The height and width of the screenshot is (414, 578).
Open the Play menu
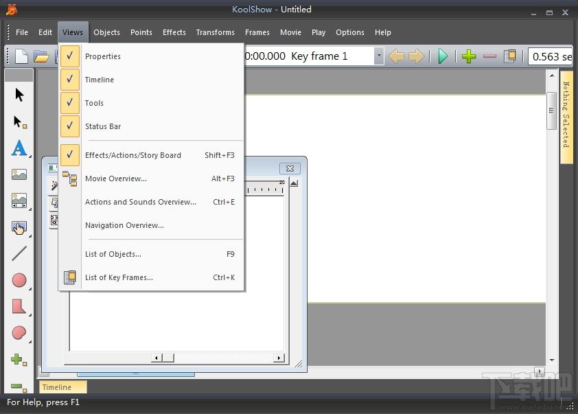pos(319,32)
